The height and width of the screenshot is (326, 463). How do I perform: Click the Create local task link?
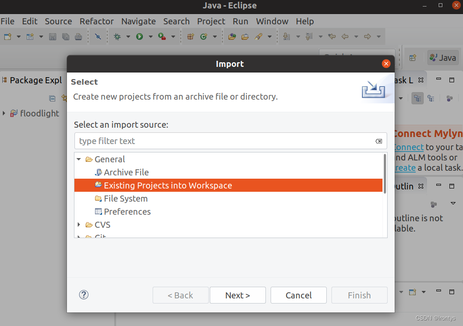[x=405, y=167]
